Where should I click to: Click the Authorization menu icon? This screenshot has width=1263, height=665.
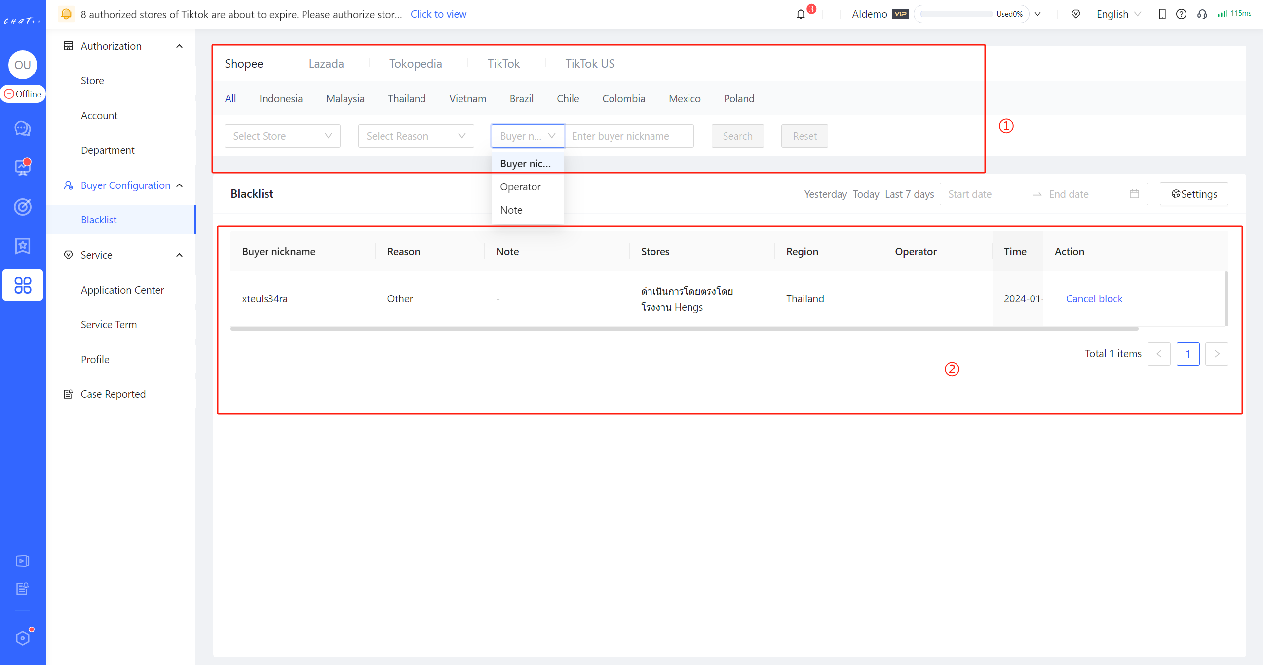click(68, 46)
